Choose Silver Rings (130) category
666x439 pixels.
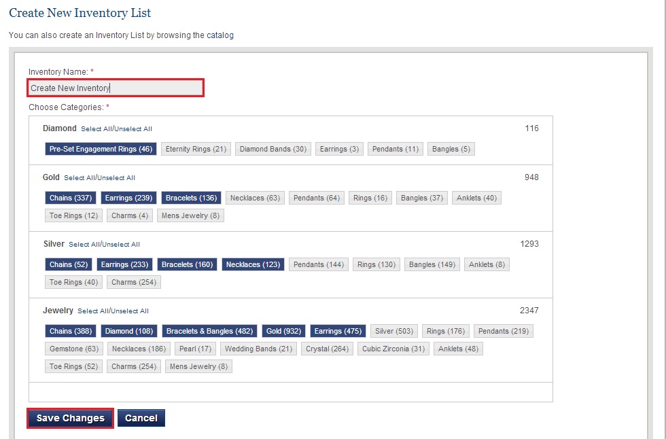[x=376, y=264]
